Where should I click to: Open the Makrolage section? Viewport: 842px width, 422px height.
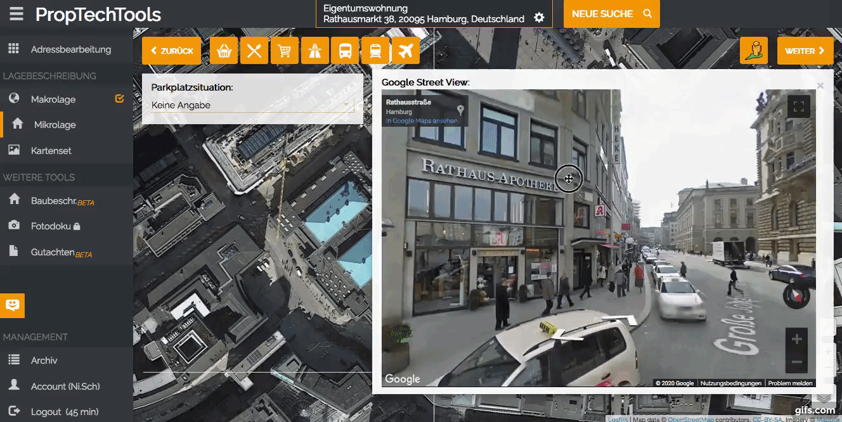pyautogui.click(x=53, y=99)
